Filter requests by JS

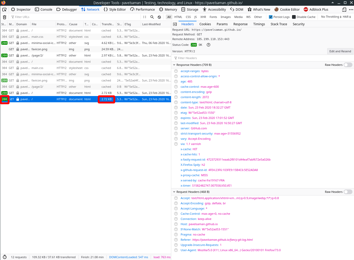click(x=195, y=17)
